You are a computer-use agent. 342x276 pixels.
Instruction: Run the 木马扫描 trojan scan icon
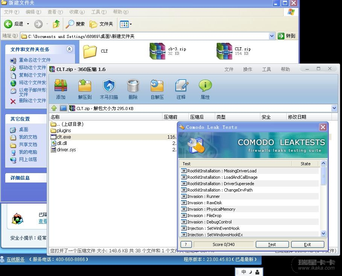click(x=109, y=86)
